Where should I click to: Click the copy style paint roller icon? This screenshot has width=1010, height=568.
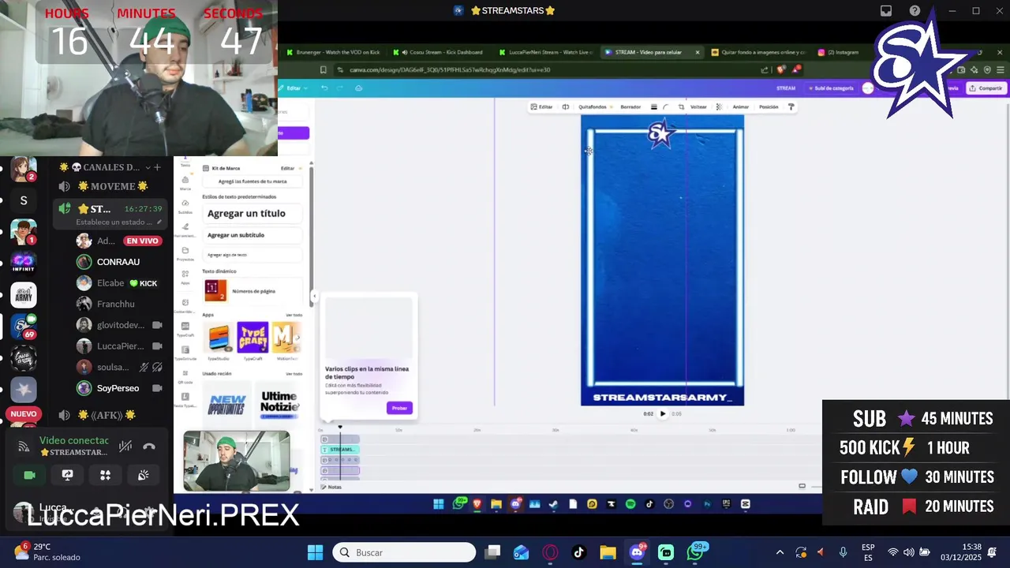tap(791, 106)
